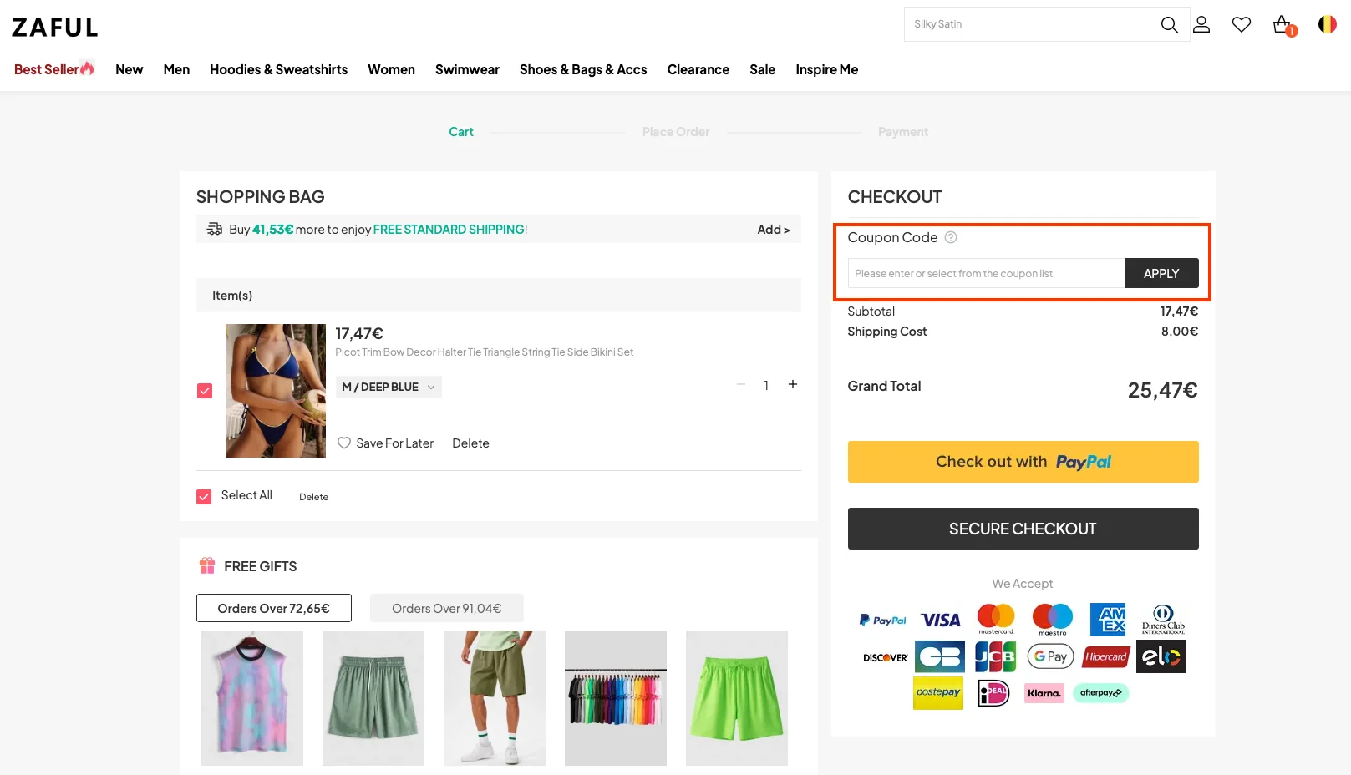Uncheck the bikini set item checkbox
This screenshot has width=1351, height=775.
(x=205, y=391)
